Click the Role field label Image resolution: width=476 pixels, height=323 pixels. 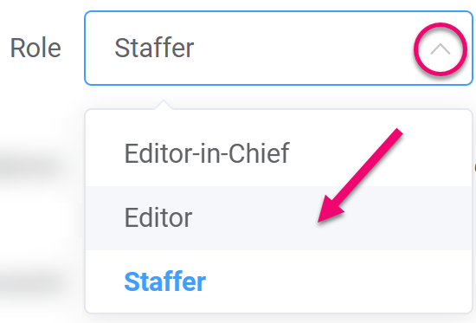35,48
